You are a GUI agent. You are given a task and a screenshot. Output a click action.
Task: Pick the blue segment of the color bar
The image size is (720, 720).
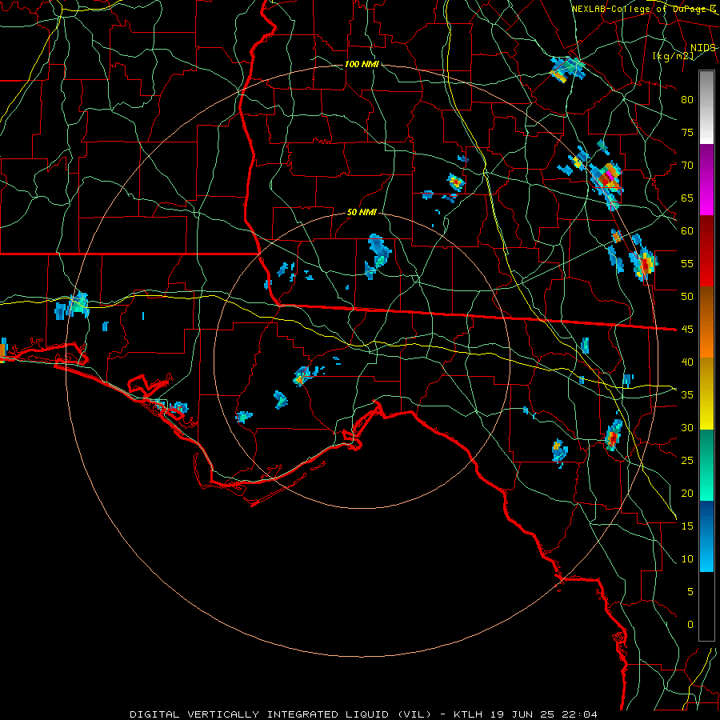point(706,536)
